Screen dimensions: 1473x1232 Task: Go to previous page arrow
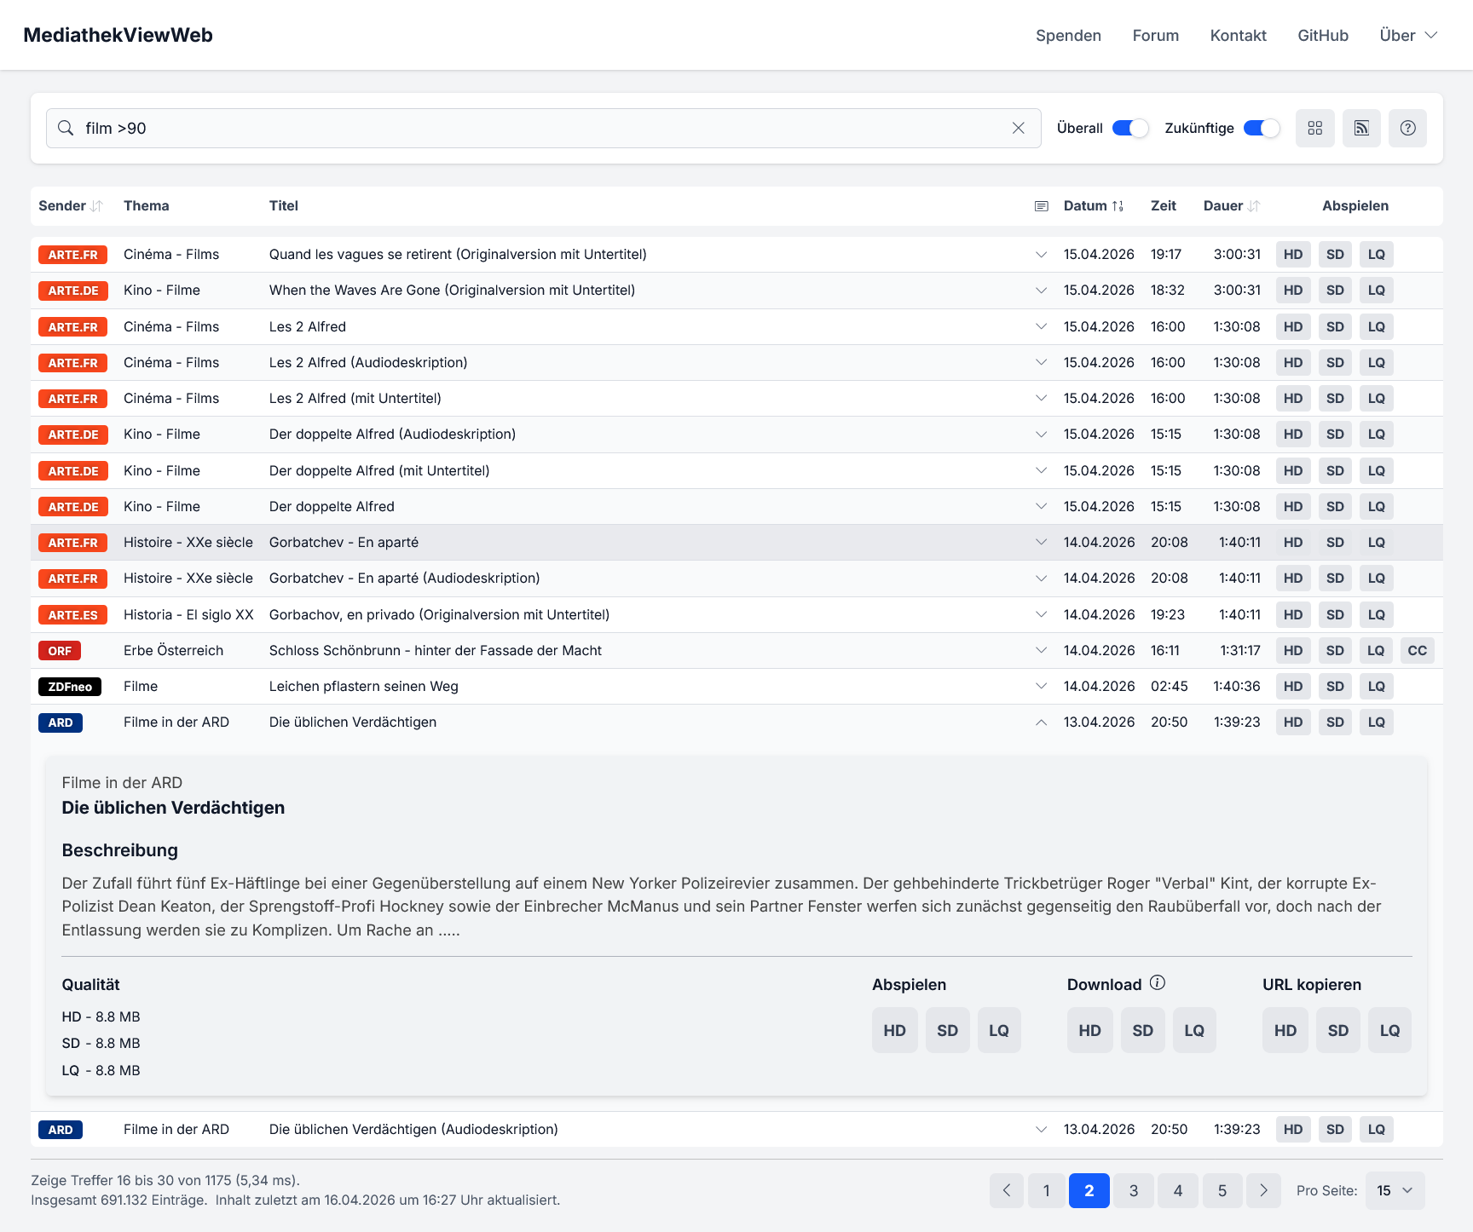[1006, 1190]
